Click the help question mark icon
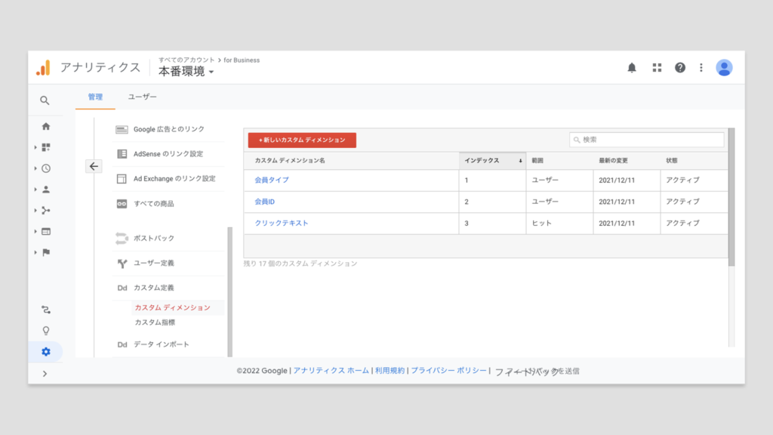This screenshot has width=773, height=435. point(680,68)
